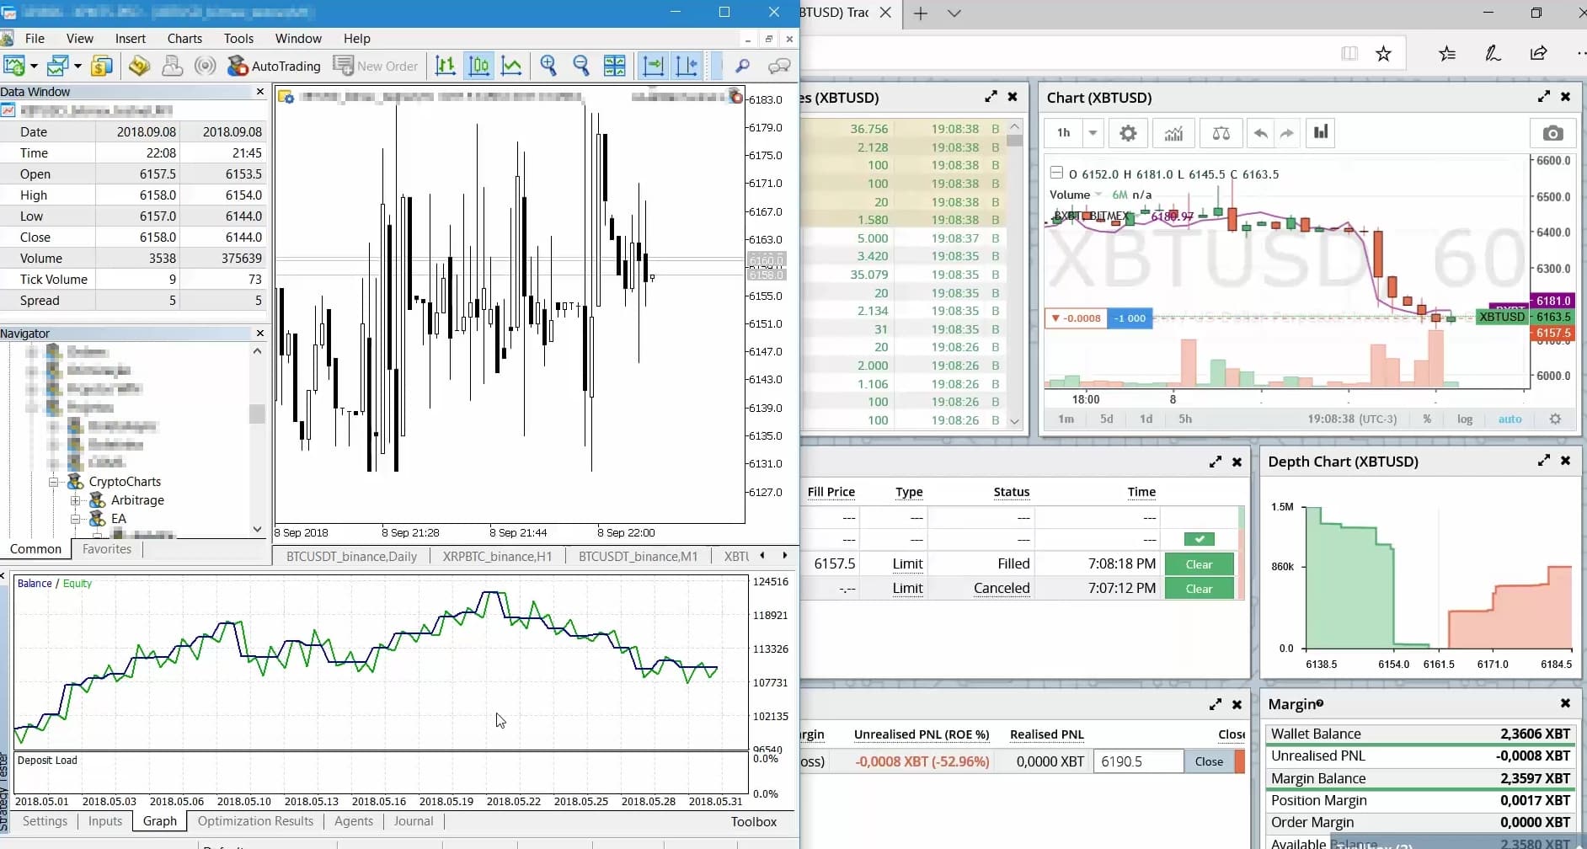The image size is (1587, 849).
Task: Click the zoom in magnifier icon
Action: [x=548, y=66]
